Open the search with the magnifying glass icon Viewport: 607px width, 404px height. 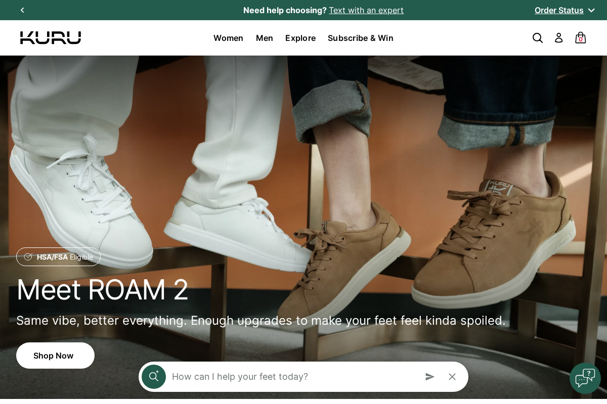click(x=538, y=38)
